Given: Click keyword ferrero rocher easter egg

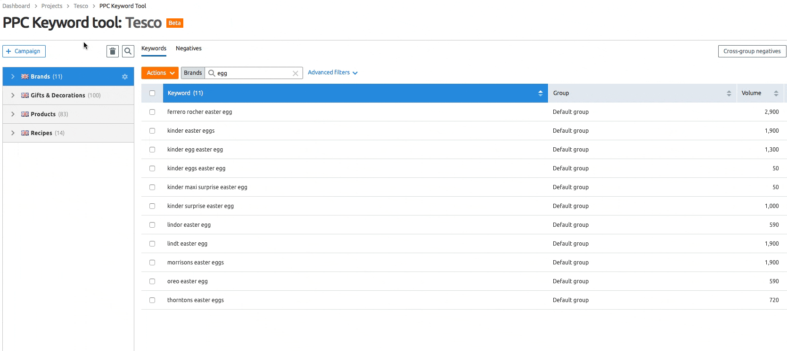Looking at the screenshot, I should point(199,112).
